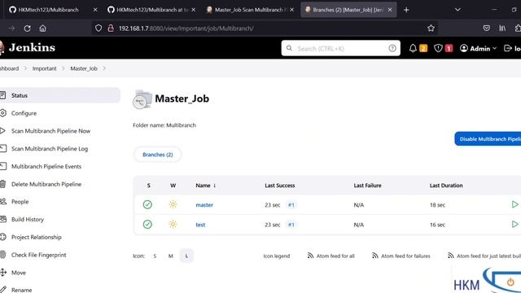Open build #1 of the test branch
This screenshot has height=293, width=521.
[x=291, y=225]
